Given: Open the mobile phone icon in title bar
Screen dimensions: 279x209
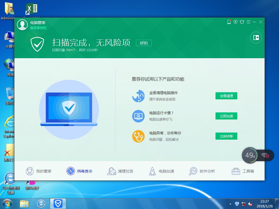Looking at the screenshot, I should (229, 22).
